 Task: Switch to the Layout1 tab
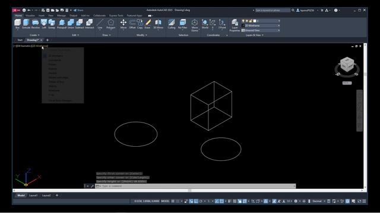click(x=33, y=195)
